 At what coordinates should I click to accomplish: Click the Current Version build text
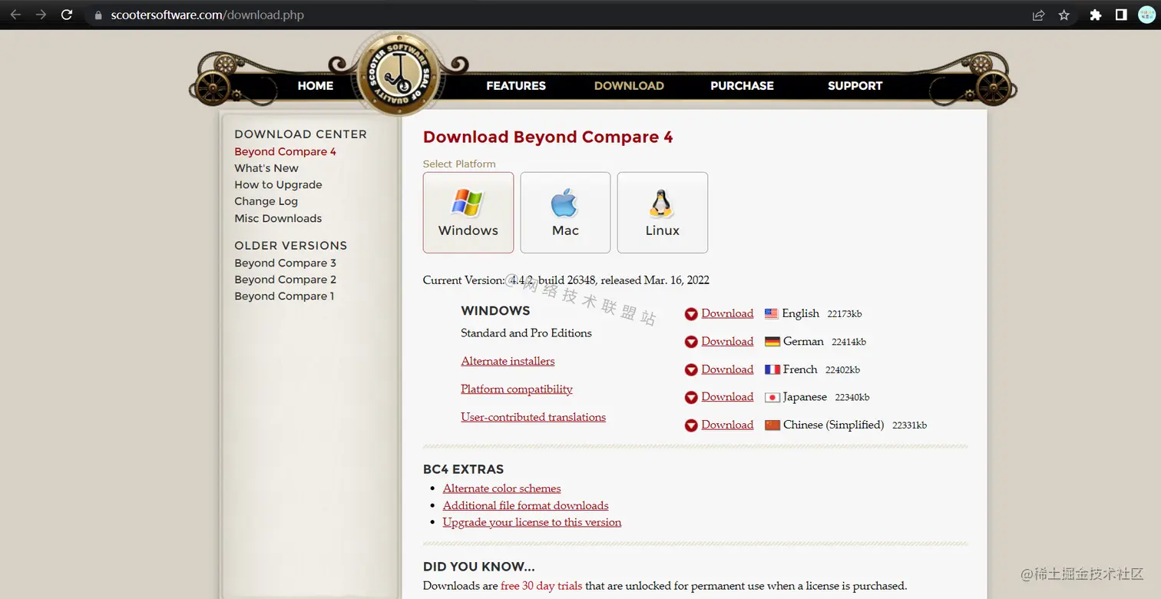(x=566, y=280)
